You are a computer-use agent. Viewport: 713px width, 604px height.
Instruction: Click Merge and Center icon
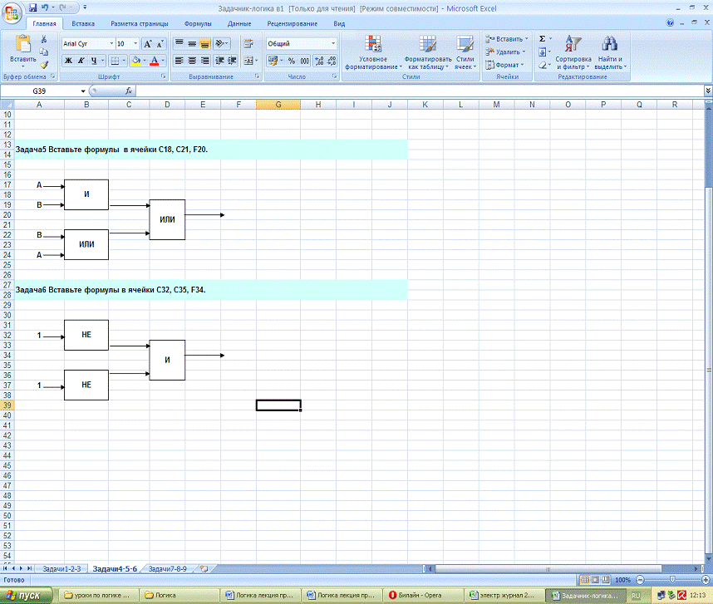(248, 61)
